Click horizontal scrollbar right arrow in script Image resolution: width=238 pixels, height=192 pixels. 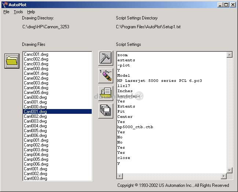(x=224, y=176)
